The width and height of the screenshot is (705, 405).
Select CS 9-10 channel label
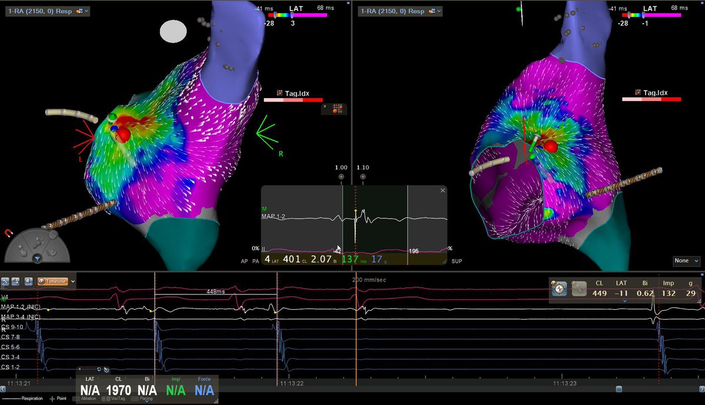click(x=11, y=326)
